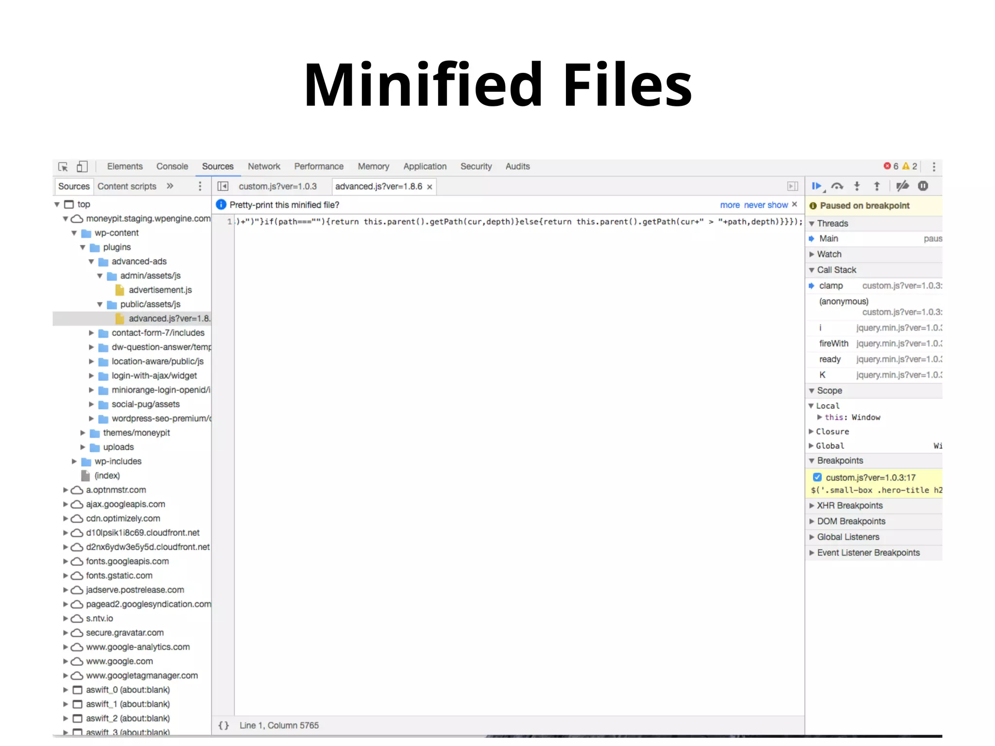The height and width of the screenshot is (746, 995).
Task: Hide the debugger pane icon
Action: [792, 186]
